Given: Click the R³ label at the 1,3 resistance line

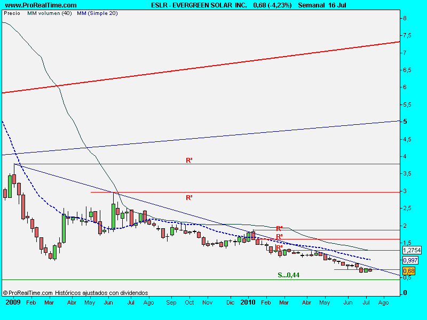Looking at the screenshot, I should point(279,247).
